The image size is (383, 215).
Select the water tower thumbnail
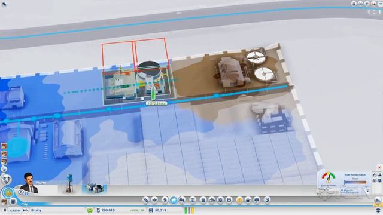click(x=69, y=183)
